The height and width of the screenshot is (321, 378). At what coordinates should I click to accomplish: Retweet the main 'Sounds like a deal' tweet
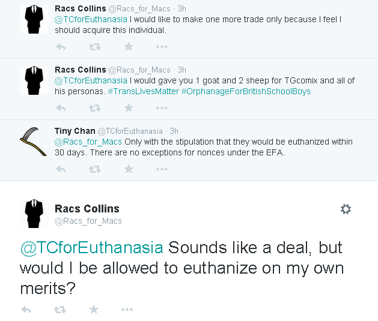pyautogui.click(x=60, y=310)
